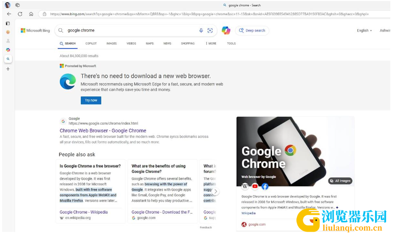This screenshot has height=233, width=394.
Task: Click the Promoted by Microsoft label
Action: [80, 66]
